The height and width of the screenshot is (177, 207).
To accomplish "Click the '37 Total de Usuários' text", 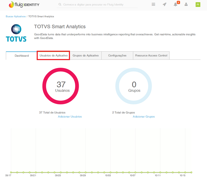I will [x=52, y=112].
